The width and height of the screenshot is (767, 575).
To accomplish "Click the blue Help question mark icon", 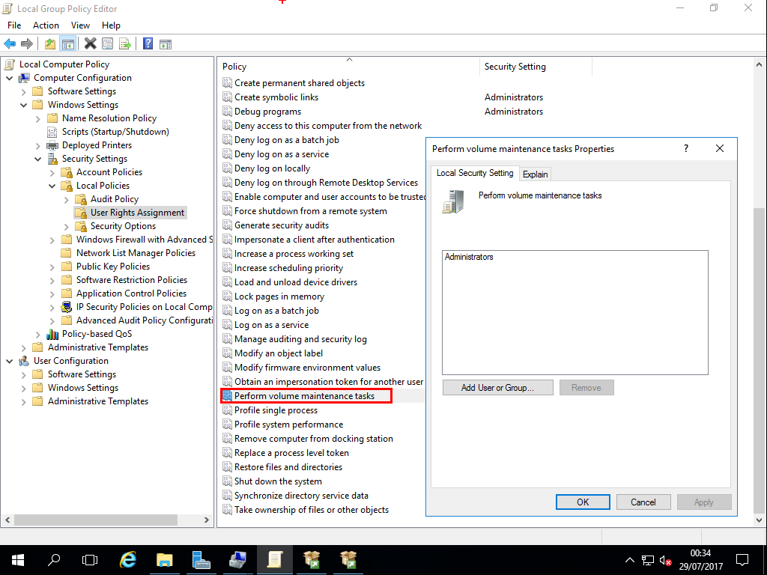I will click(x=148, y=43).
